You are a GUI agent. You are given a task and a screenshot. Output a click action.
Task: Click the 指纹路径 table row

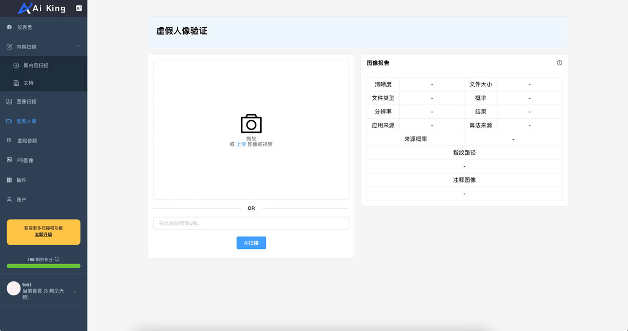tap(464, 152)
